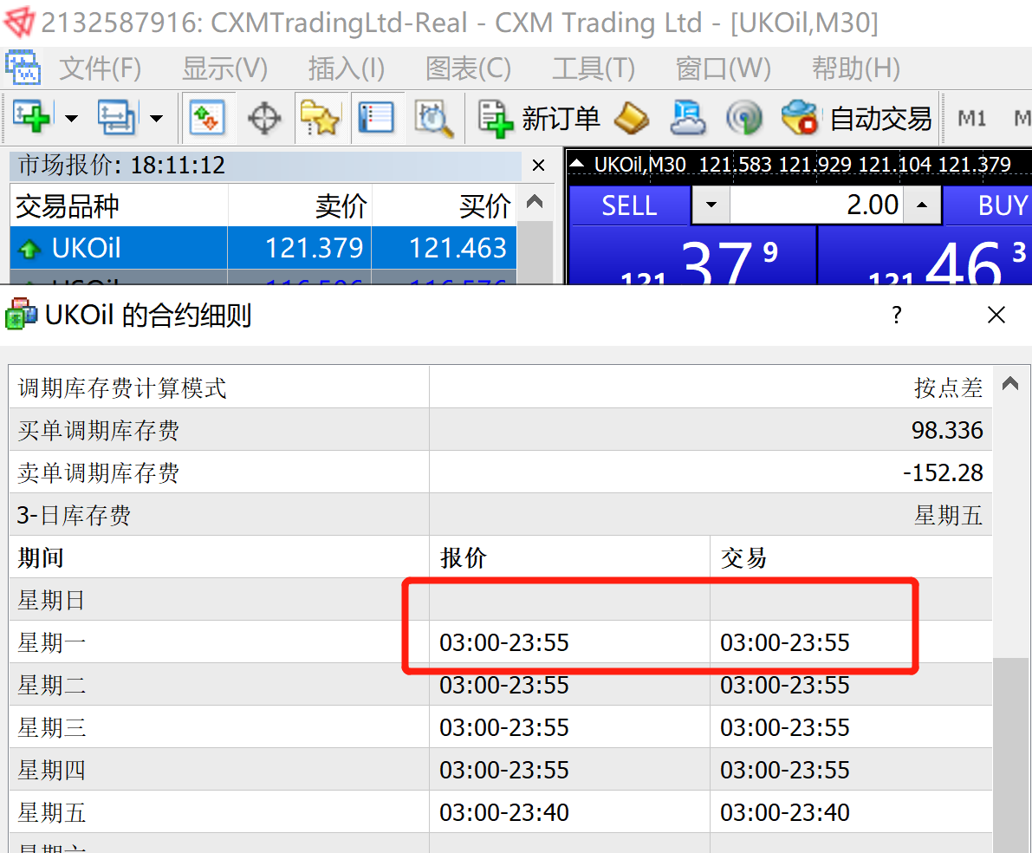The height and width of the screenshot is (853, 1032).
Task: Open the 工具(T) menu
Action: pyautogui.click(x=593, y=68)
